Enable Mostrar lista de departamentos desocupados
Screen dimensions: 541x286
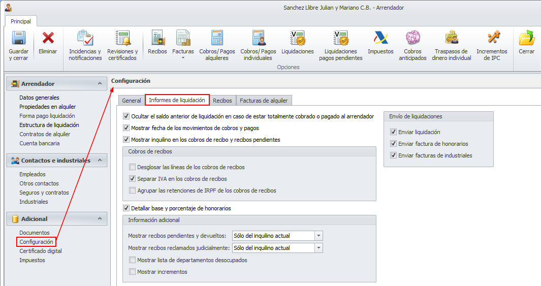(x=132, y=260)
